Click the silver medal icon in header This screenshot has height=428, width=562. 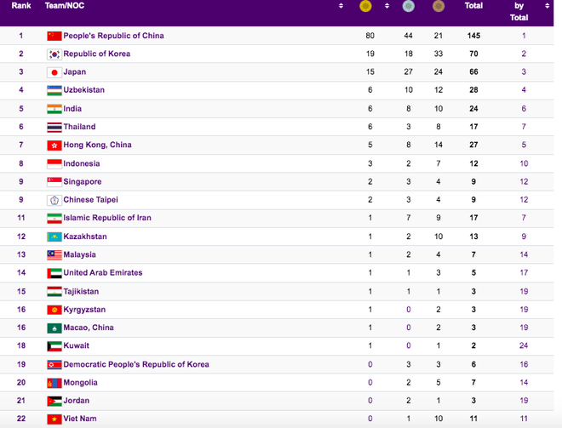coord(410,6)
